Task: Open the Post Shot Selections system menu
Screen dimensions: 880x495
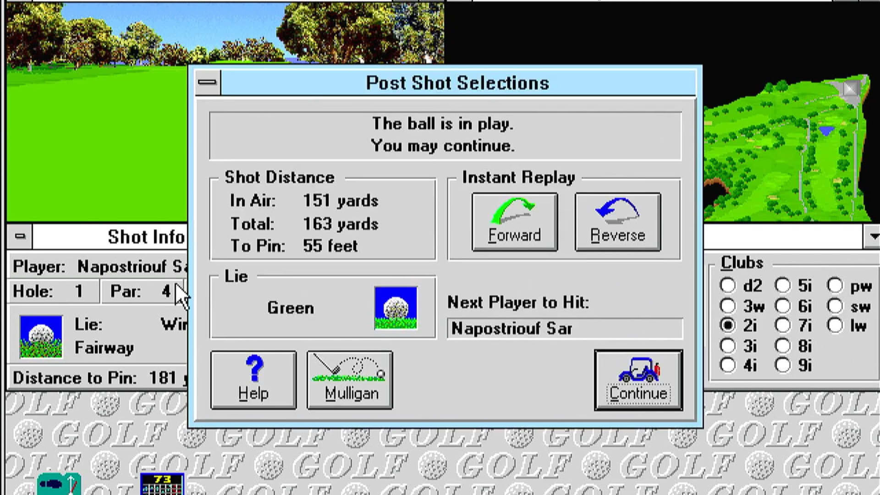Action: pos(208,82)
